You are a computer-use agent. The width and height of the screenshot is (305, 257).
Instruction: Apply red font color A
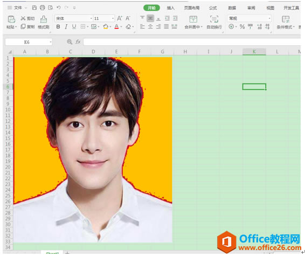click(x=116, y=26)
